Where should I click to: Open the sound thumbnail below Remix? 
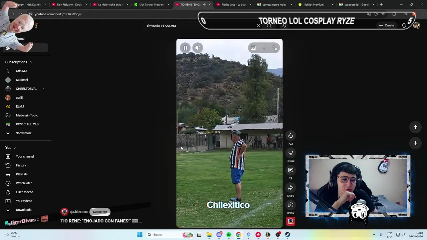click(x=291, y=221)
